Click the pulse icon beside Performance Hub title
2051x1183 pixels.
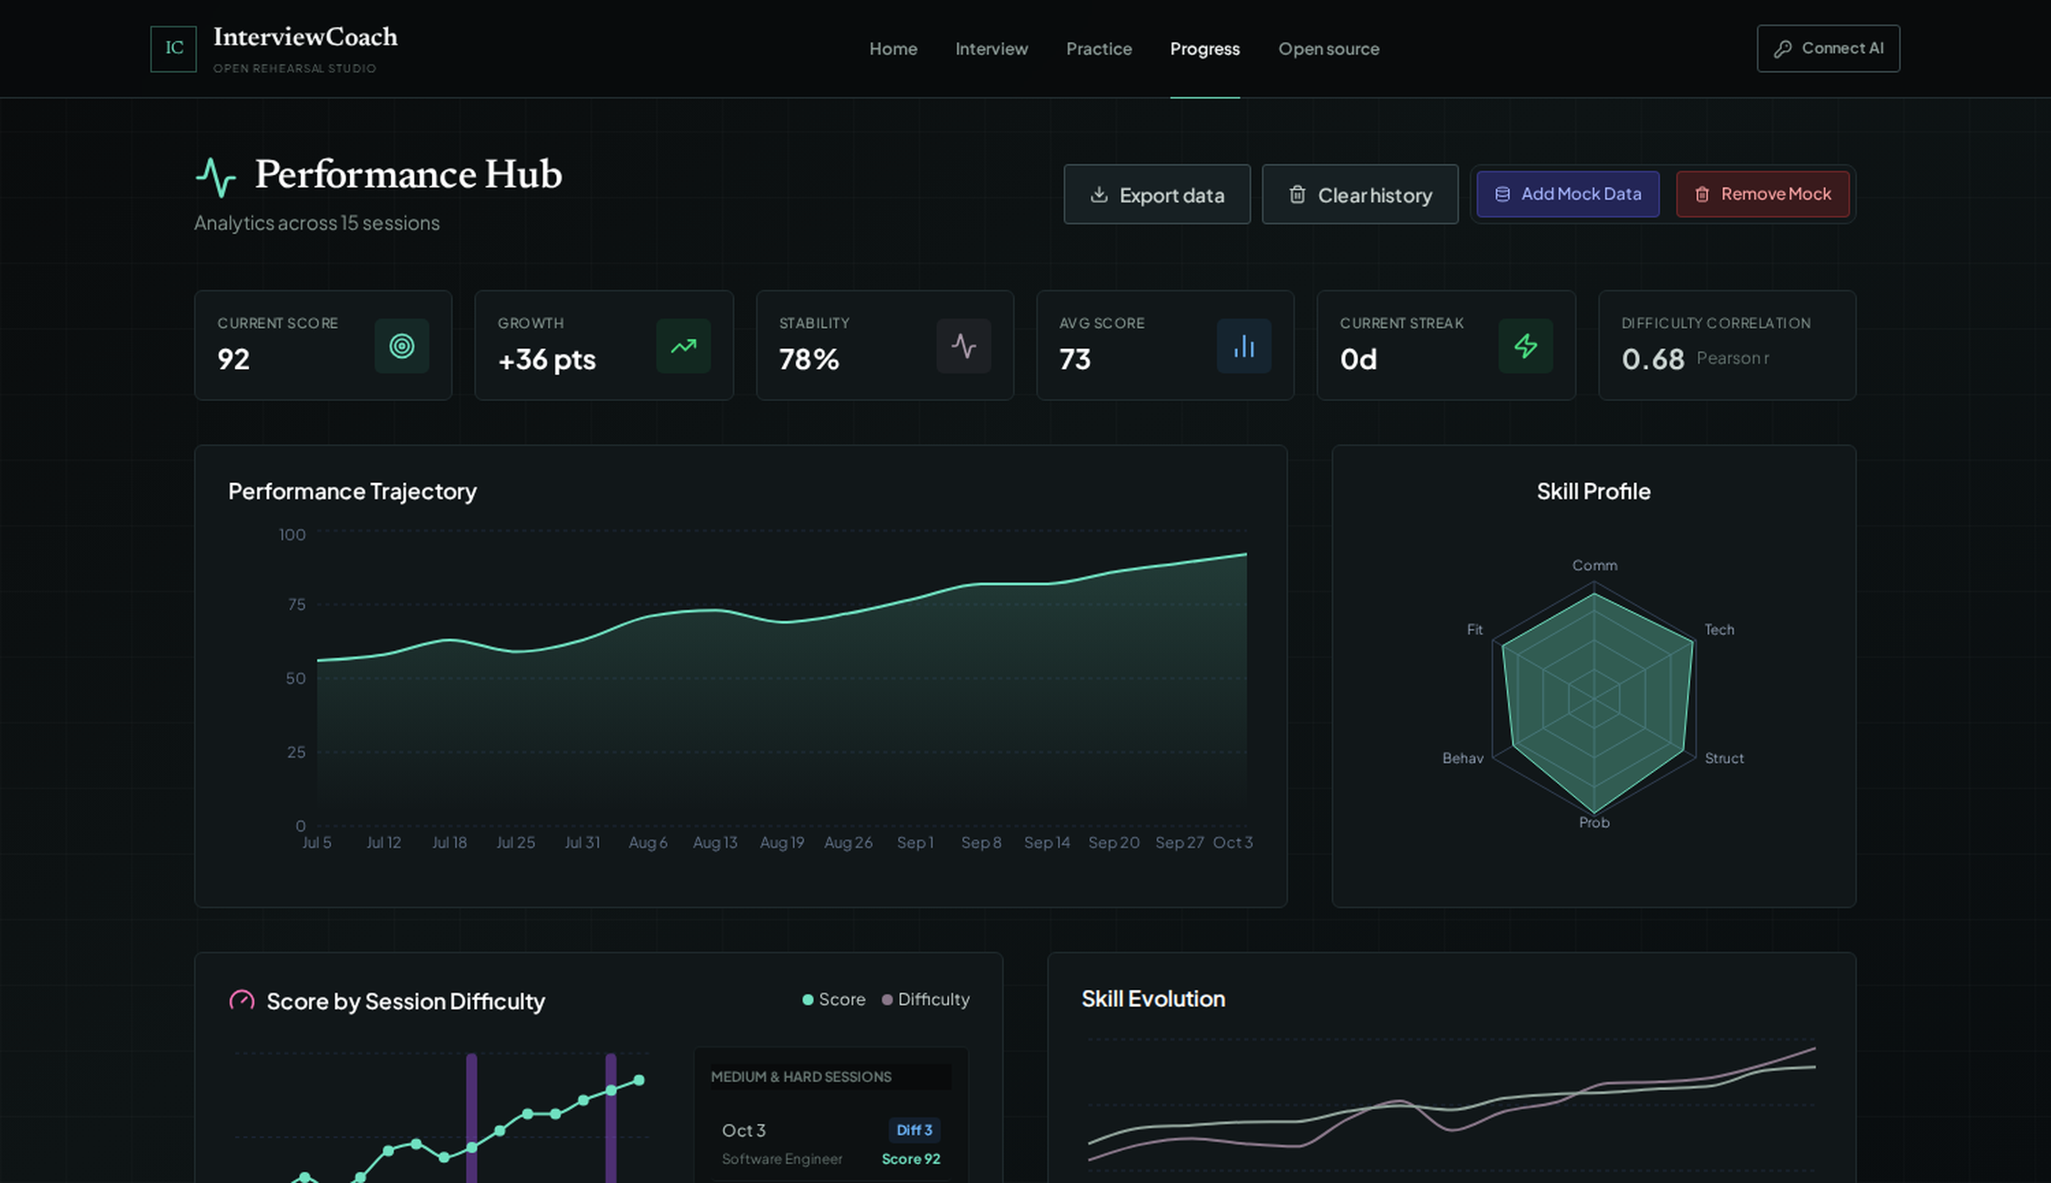pyautogui.click(x=216, y=177)
